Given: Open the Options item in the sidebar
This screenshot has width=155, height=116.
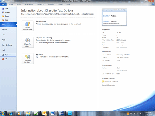Looking at the screenshot, I should tap(8, 55).
